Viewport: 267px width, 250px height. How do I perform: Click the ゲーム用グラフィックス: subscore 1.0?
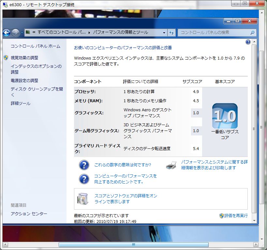[x=196, y=131]
